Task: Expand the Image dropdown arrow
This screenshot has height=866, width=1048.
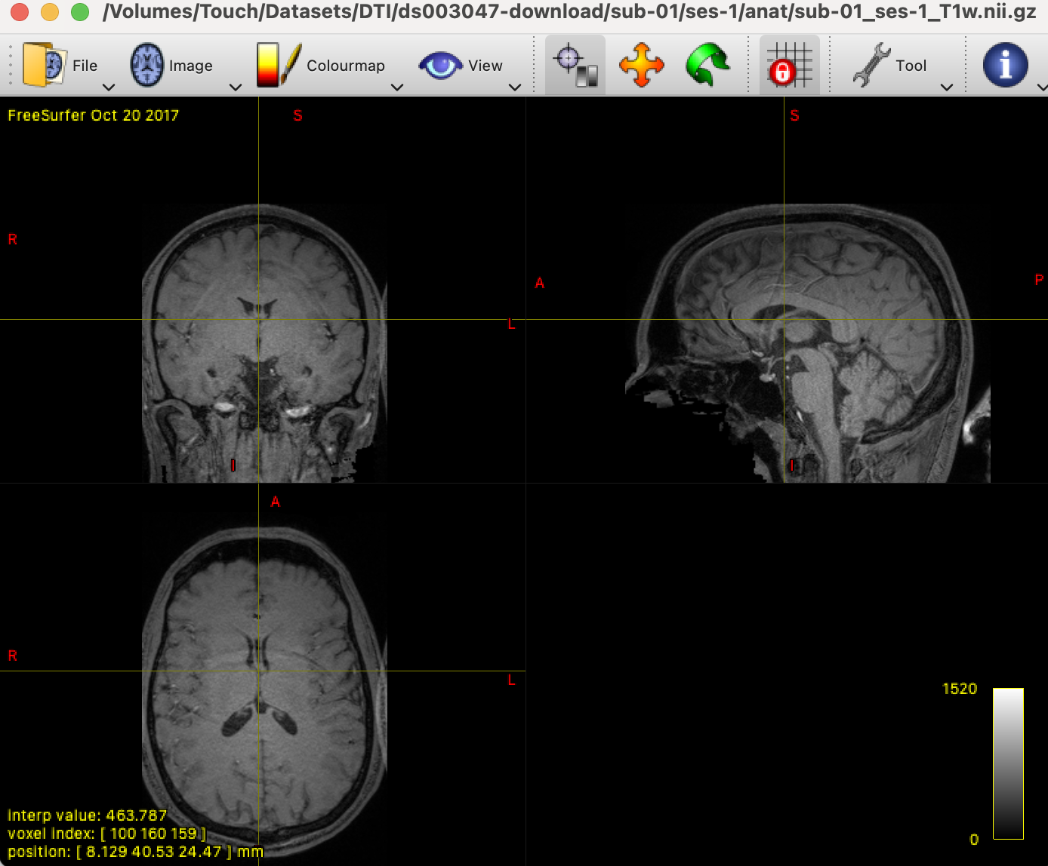Action: pos(236,87)
